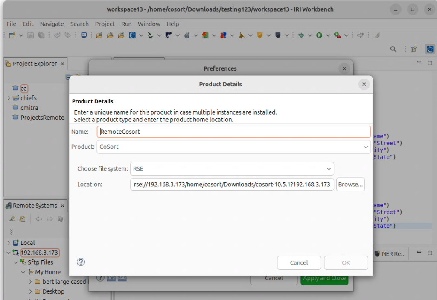Open the Edit menu
The image size is (437, 300).
28,24
